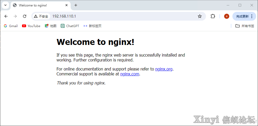
Task: Go back to previous page
Action: 6,16
